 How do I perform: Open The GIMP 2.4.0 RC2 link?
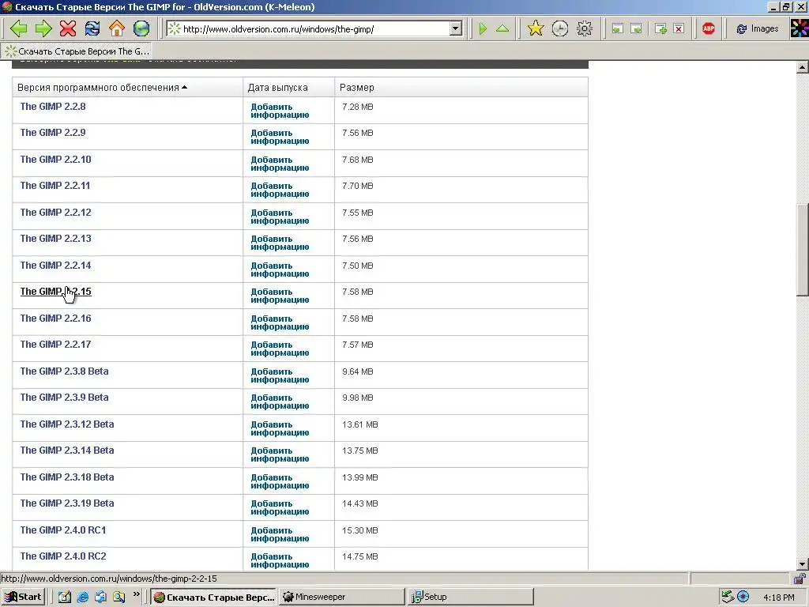[63, 556]
